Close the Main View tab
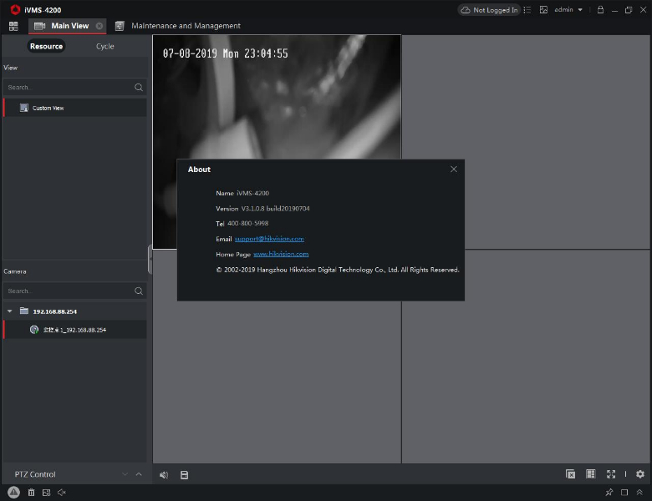 point(99,26)
